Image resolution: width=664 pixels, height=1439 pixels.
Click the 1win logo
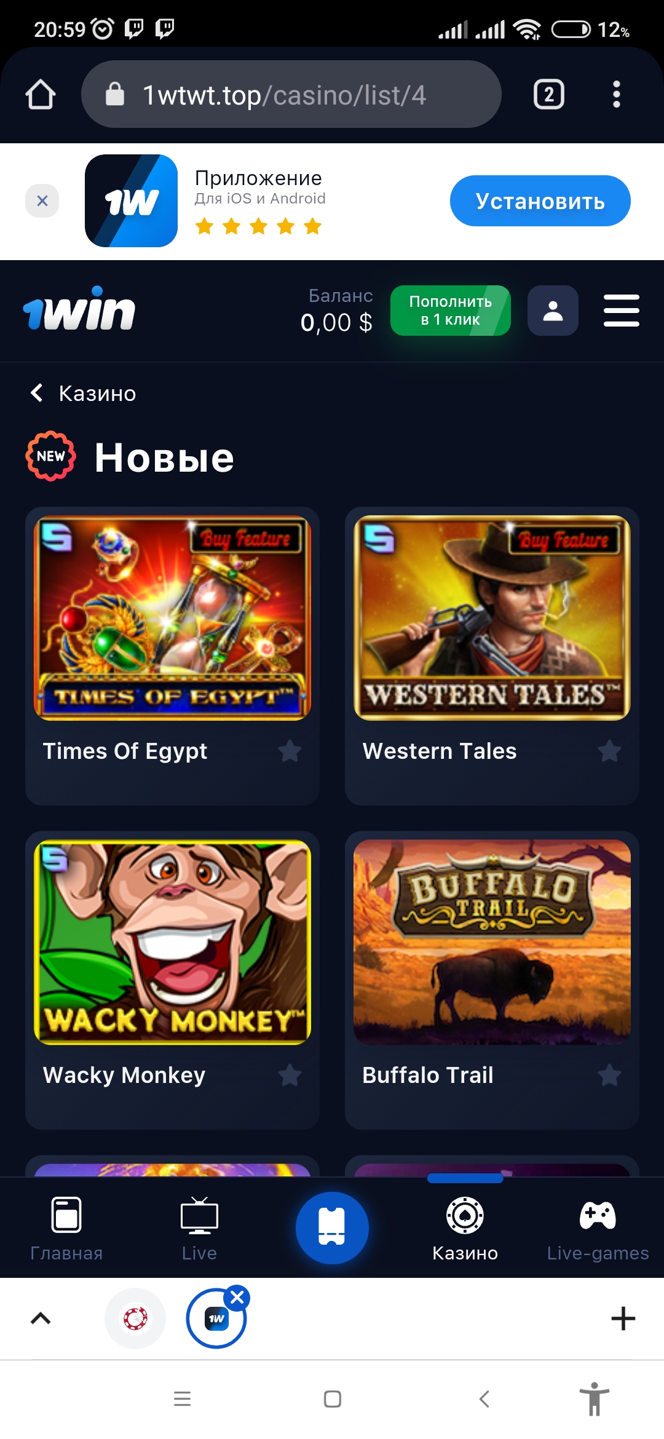pyautogui.click(x=79, y=309)
